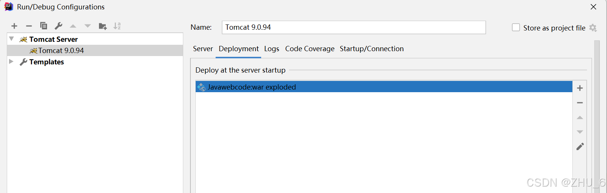Expand the Templates tree node
Screen dimensions: 607x193
click(x=11, y=61)
